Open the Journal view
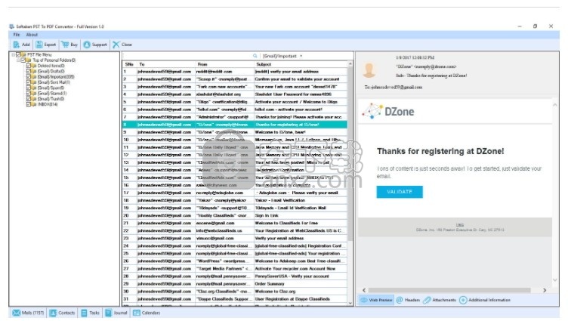568x321 pixels. click(x=116, y=313)
